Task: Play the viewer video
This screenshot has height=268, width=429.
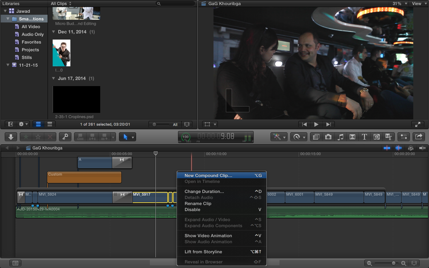Action: pyautogui.click(x=316, y=124)
